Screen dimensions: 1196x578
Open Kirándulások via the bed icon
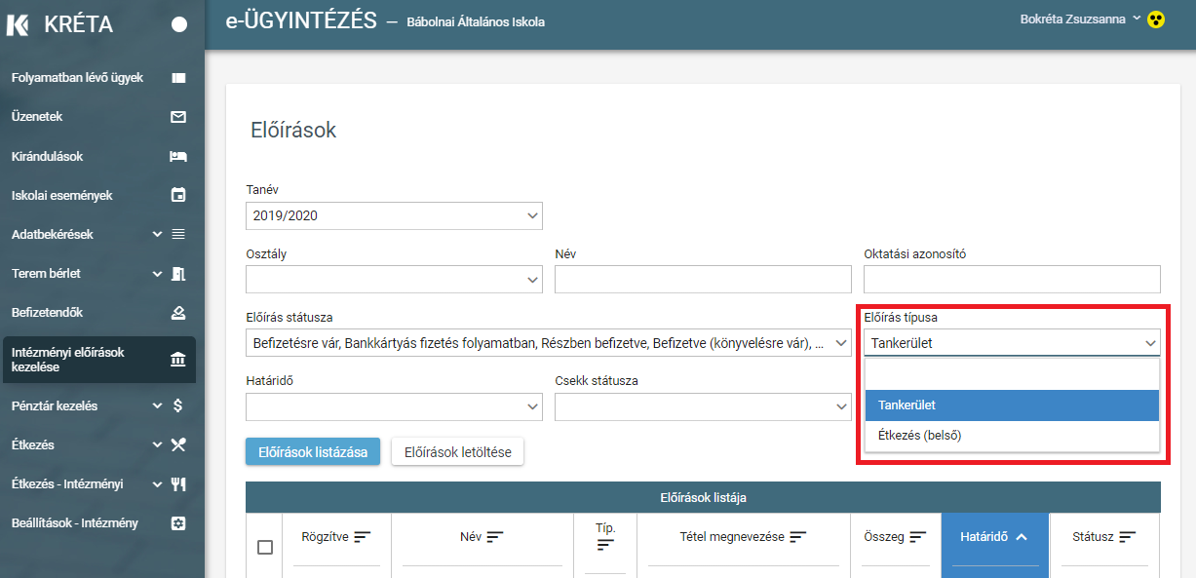point(178,156)
